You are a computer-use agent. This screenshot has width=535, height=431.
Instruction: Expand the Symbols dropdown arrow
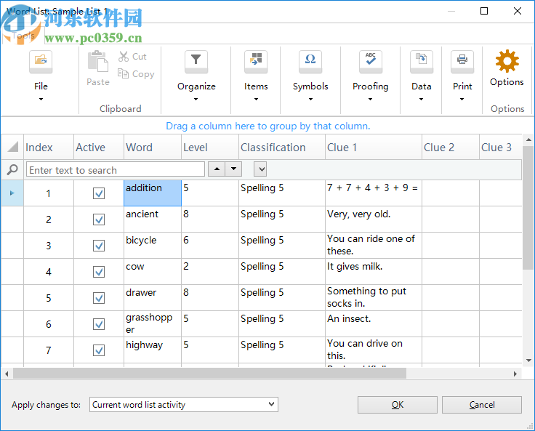310,100
